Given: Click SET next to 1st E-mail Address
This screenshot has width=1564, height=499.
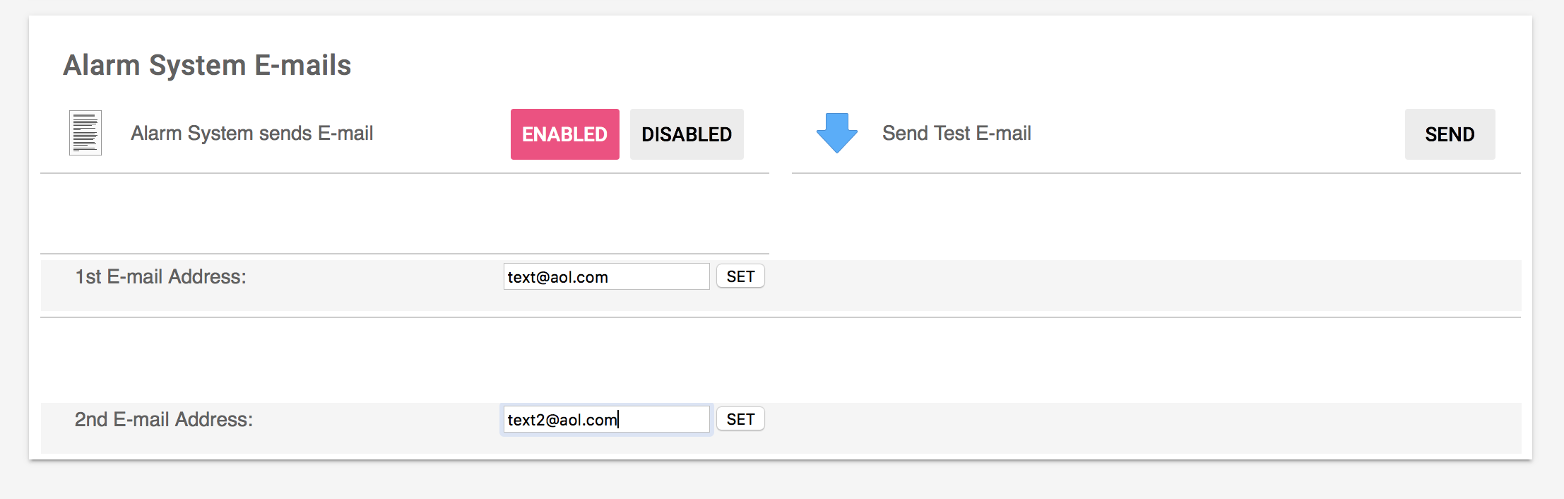Looking at the screenshot, I should [740, 276].
